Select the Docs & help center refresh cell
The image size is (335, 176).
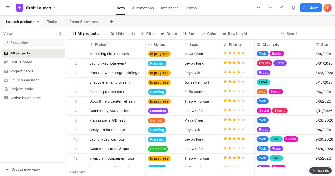(116, 101)
